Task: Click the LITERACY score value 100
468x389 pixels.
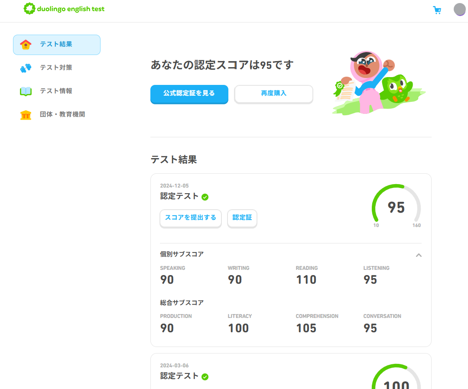Action: [238, 328]
